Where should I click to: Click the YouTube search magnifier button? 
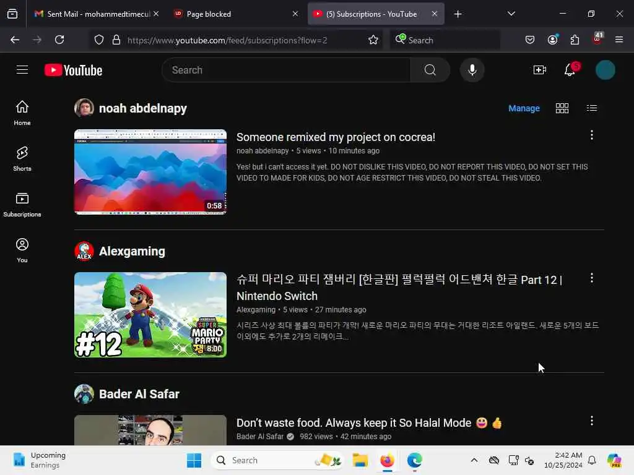coord(430,70)
